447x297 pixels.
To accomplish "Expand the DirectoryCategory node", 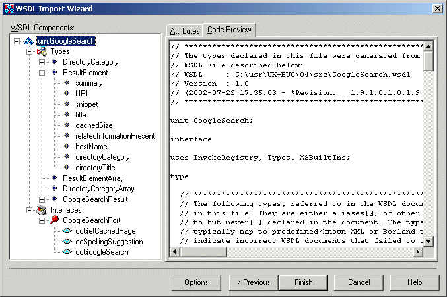I will click(42, 62).
